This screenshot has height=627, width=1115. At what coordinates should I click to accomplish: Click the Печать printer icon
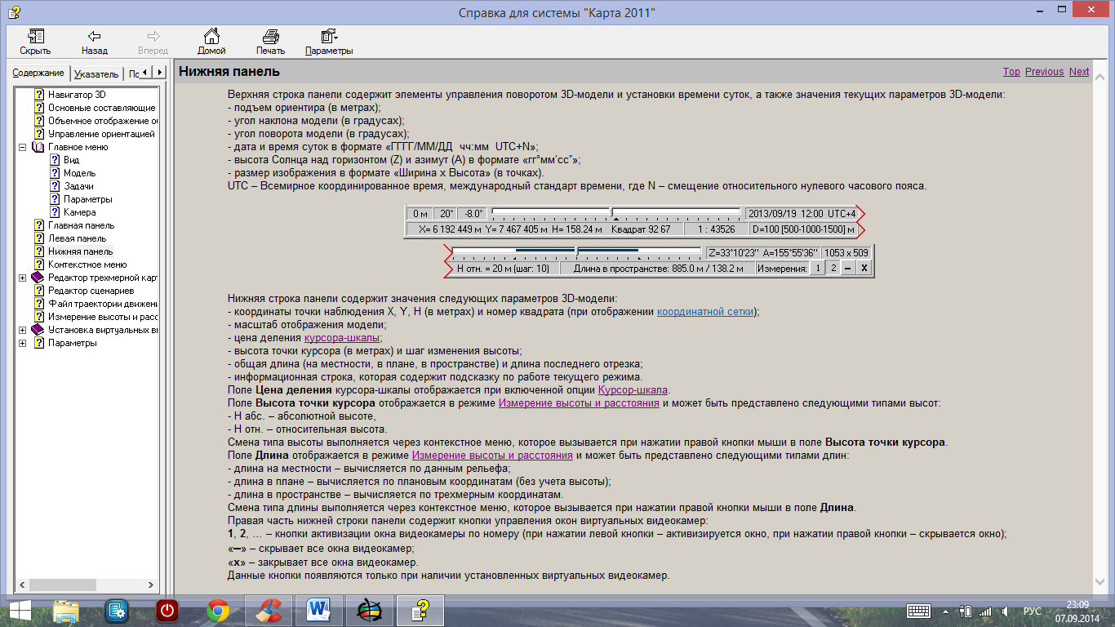tap(270, 36)
